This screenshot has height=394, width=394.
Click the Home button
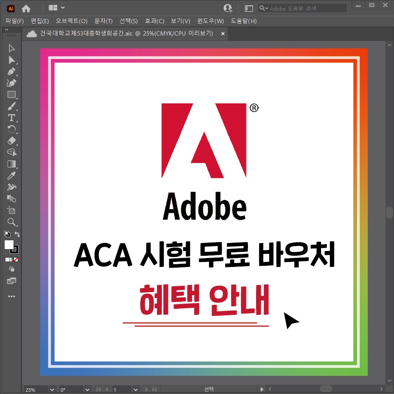pos(25,8)
